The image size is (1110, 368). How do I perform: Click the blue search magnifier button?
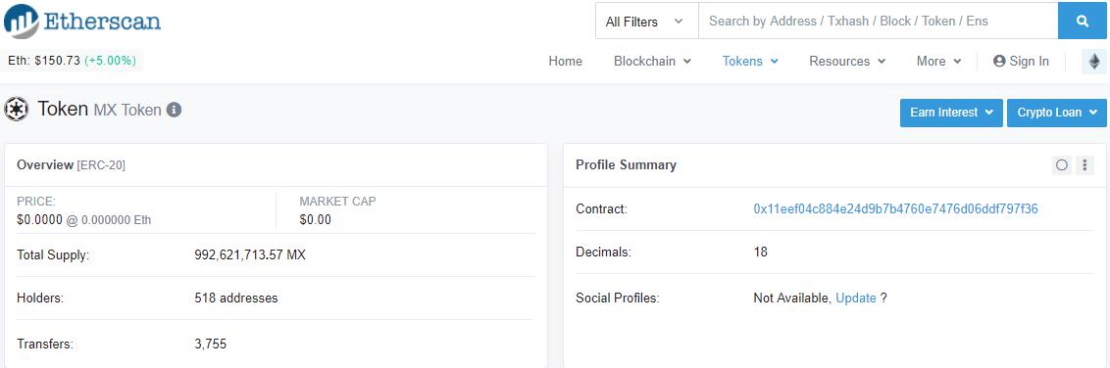point(1083,22)
